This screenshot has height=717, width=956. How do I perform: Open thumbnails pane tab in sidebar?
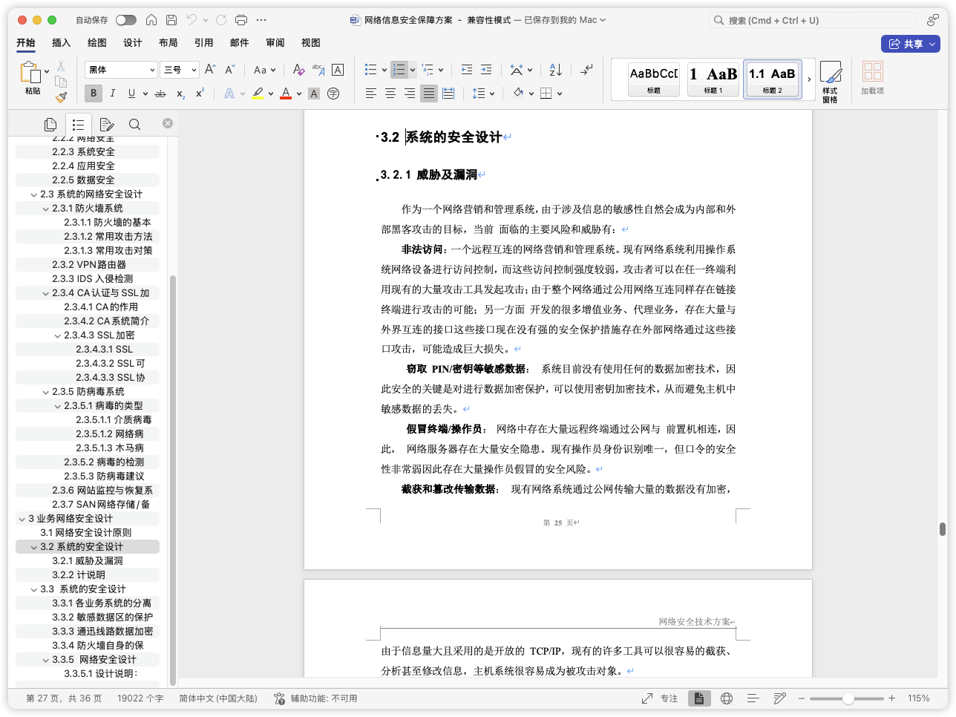click(50, 124)
